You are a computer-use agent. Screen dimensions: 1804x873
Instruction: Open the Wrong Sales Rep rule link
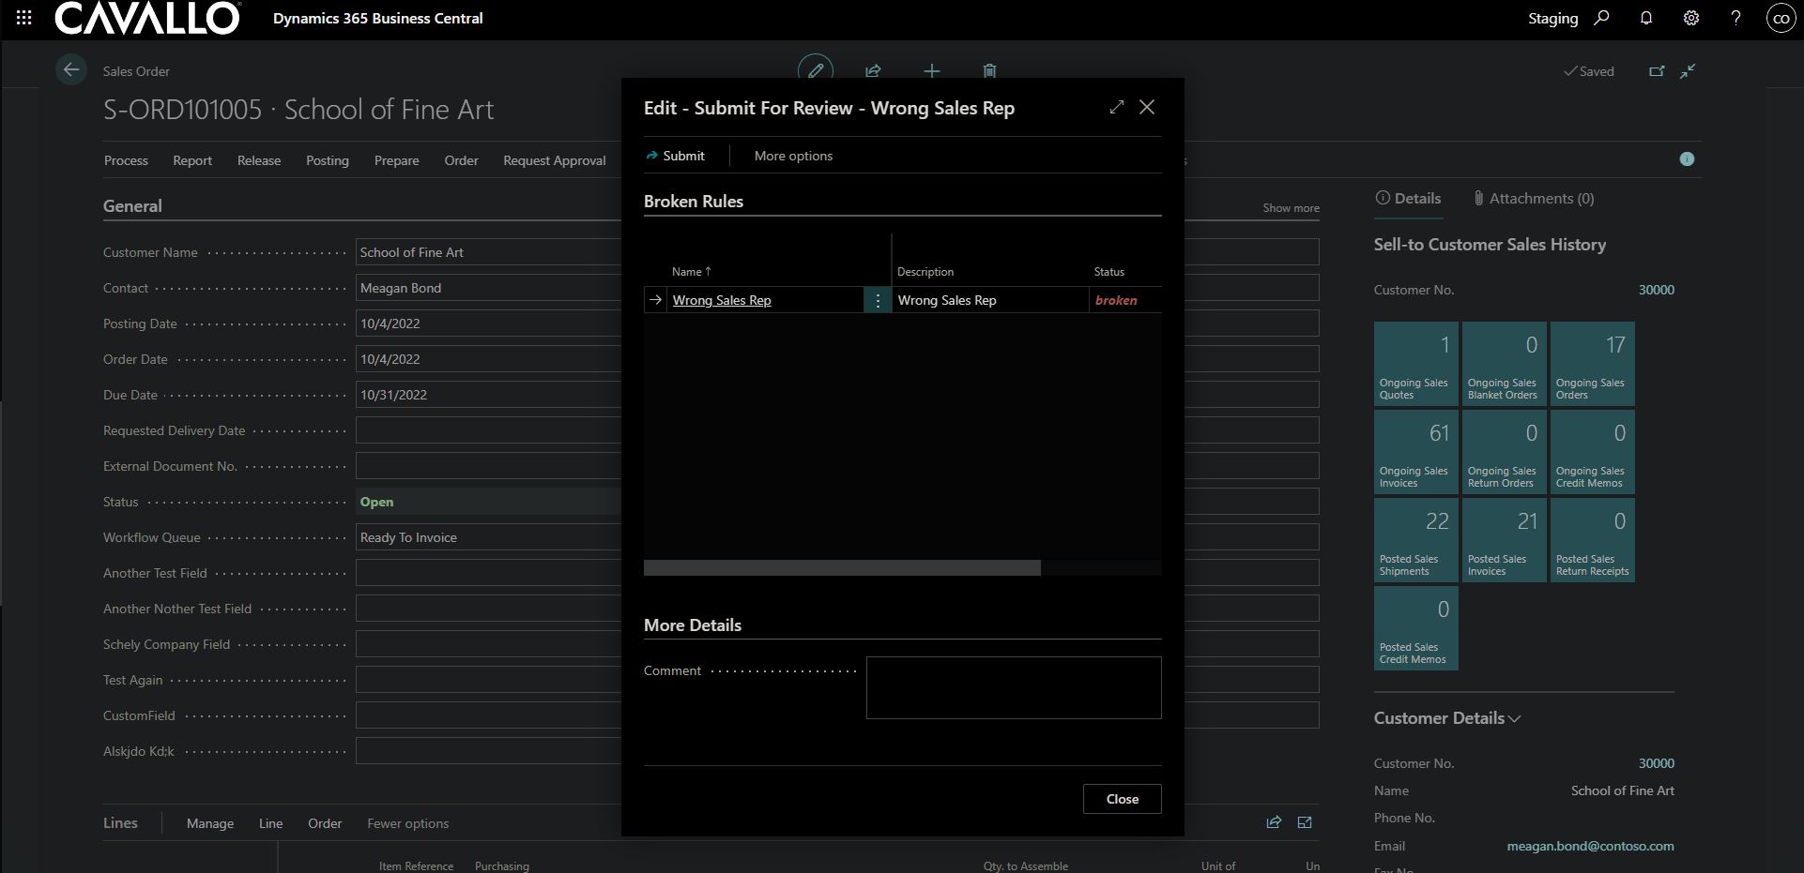pyautogui.click(x=721, y=300)
